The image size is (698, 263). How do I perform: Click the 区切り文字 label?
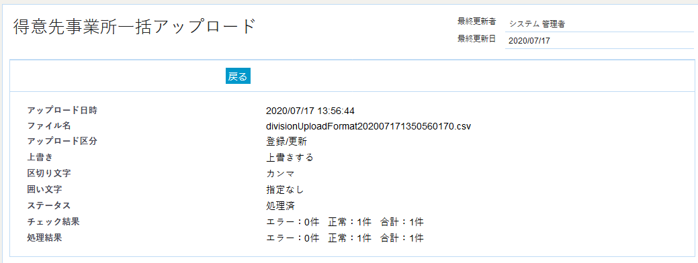[49, 173]
